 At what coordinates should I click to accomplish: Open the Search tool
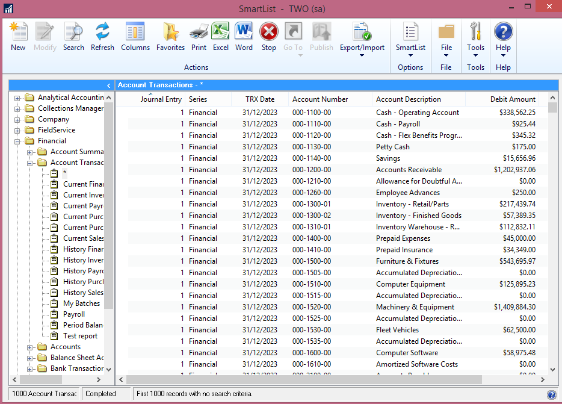click(x=73, y=37)
